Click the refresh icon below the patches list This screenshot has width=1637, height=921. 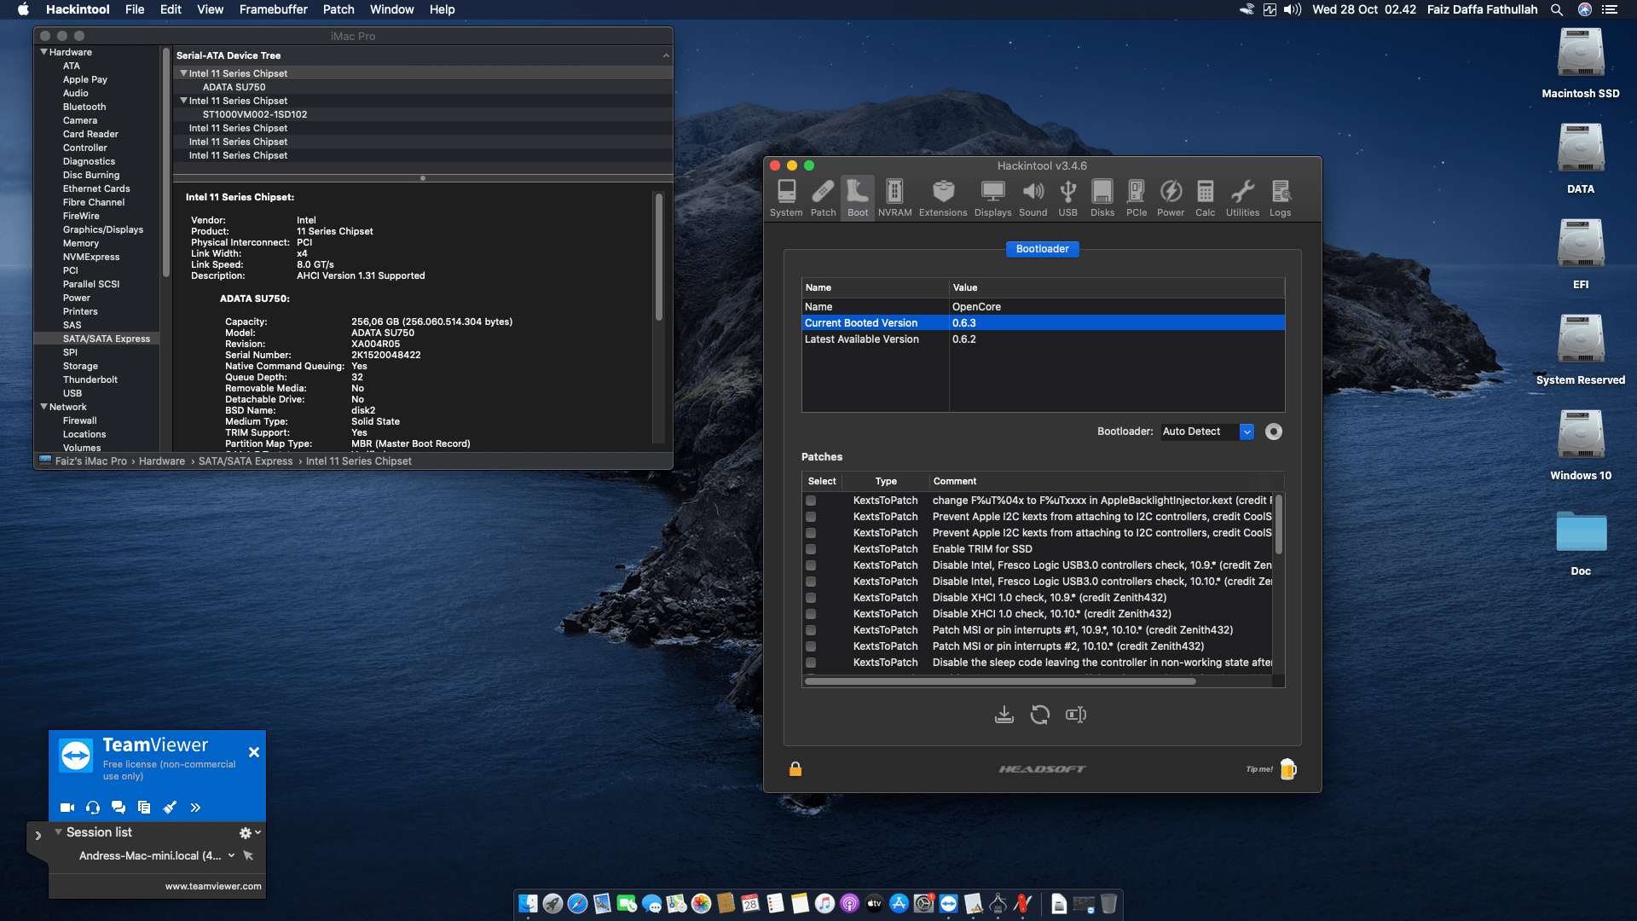pyautogui.click(x=1040, y=715)
